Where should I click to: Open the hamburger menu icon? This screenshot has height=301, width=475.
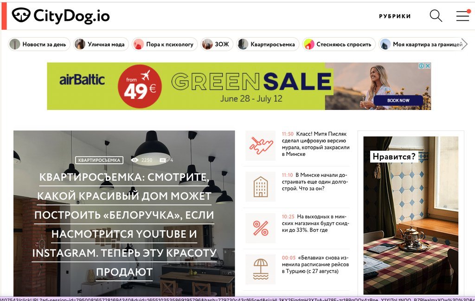pos(463,15)
